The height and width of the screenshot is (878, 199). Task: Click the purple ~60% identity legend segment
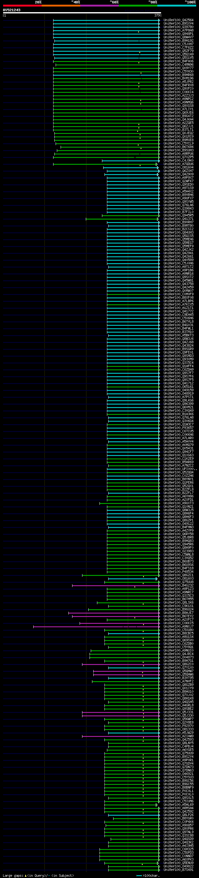click(100, 6)
